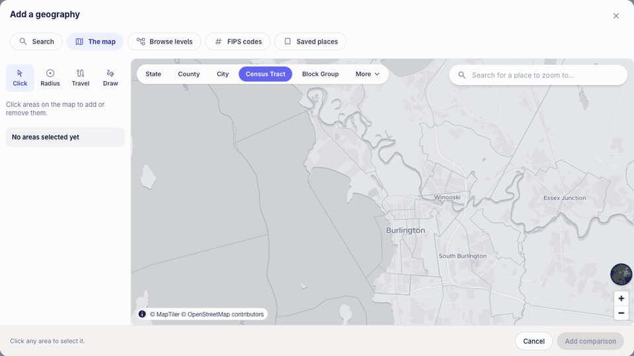Open the map attribution info icon
Image resolution: width=634 pixels, height=356 pixels.
click(143, 314)
